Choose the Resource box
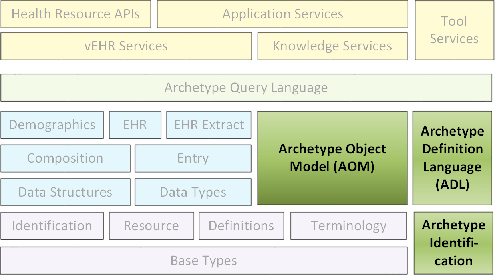 click(x=151, y=226)
